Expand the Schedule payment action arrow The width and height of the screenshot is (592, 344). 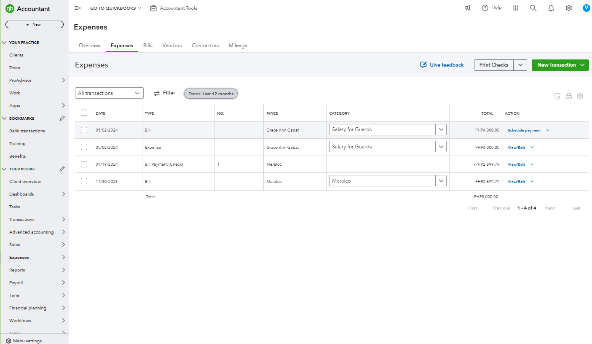pyautogui.click(x=548, y=130)
